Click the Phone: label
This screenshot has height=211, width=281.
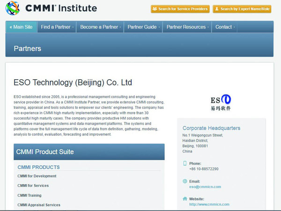click(195, 164)
